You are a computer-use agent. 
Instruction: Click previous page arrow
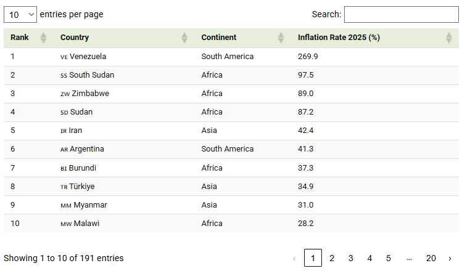pyautogui.click(x=294, y=258)
